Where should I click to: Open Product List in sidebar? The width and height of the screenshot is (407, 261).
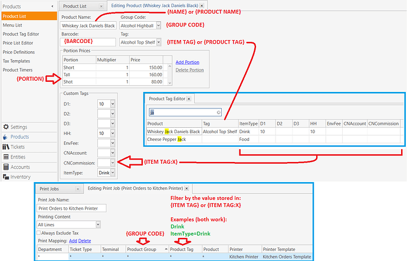(x=29, y=16)
